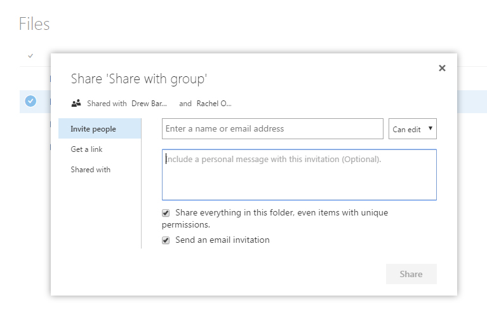Viewport: 487px width, 314px height.
Task: Click the blue selected-row checkmark circle
Action: pyautogui.click(x=30, y=101)
